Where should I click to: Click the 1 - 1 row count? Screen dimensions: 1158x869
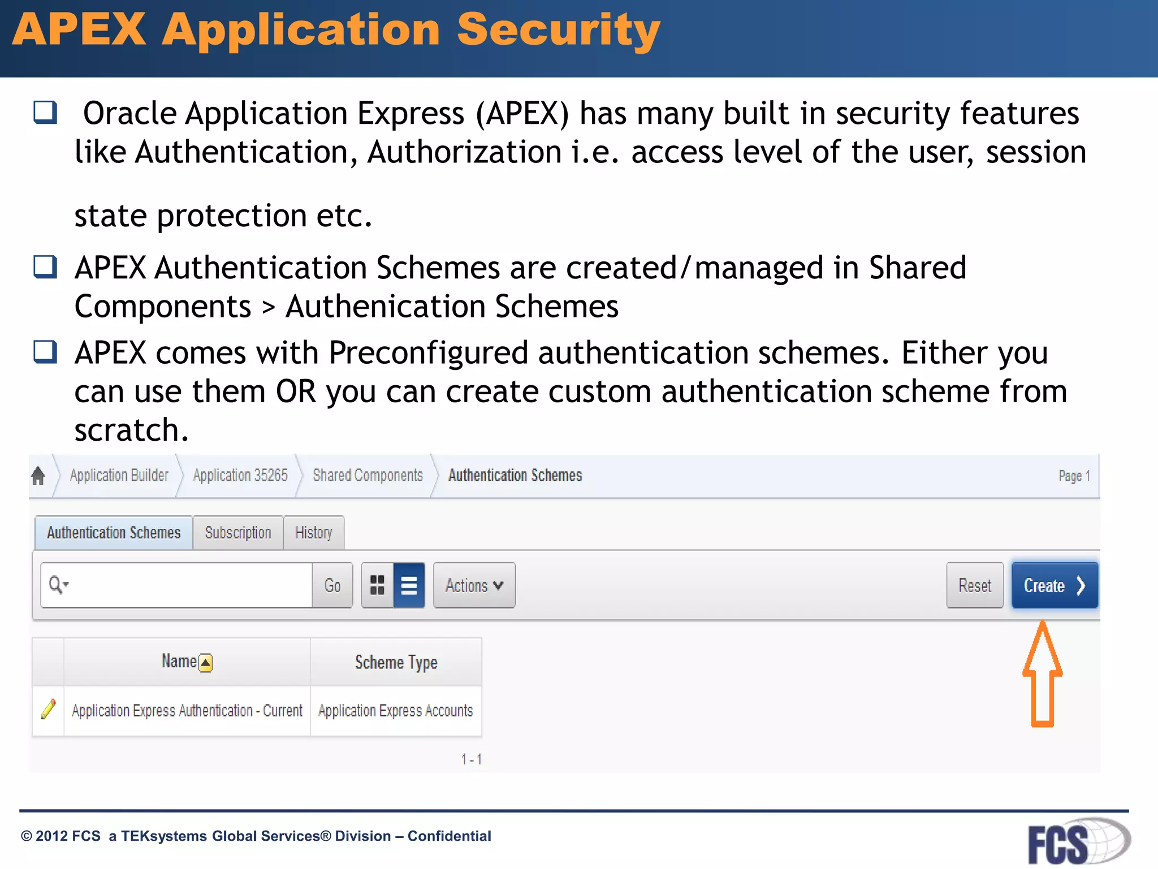pyautogui.click(x=471, y=759)
